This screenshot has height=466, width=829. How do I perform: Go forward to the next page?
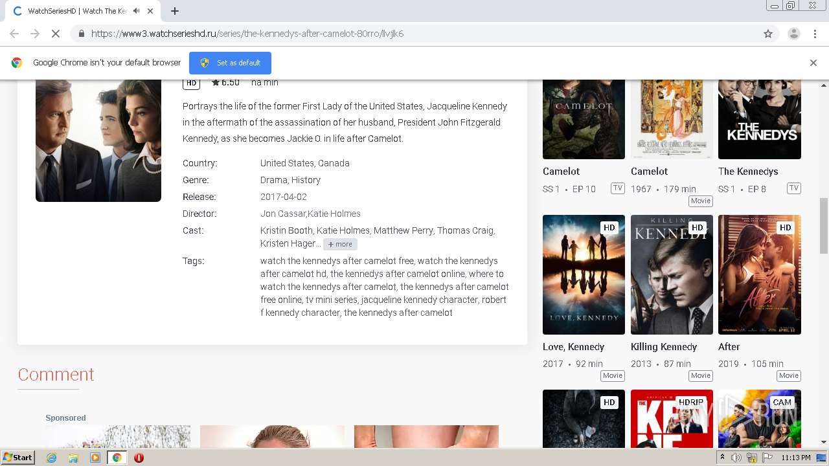35,34
